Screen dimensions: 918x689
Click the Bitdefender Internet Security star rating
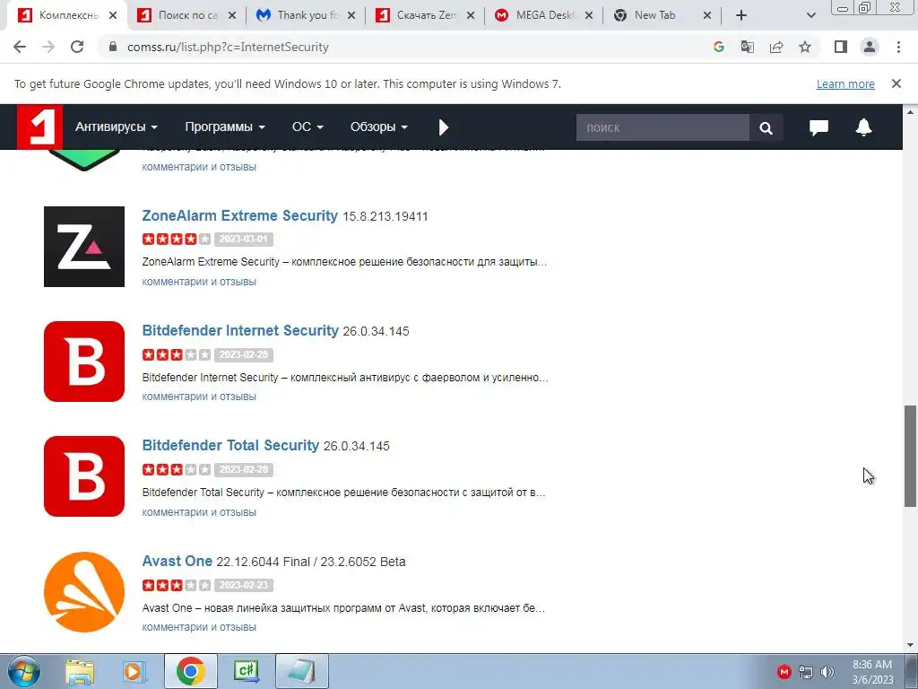tap(177, 354)
